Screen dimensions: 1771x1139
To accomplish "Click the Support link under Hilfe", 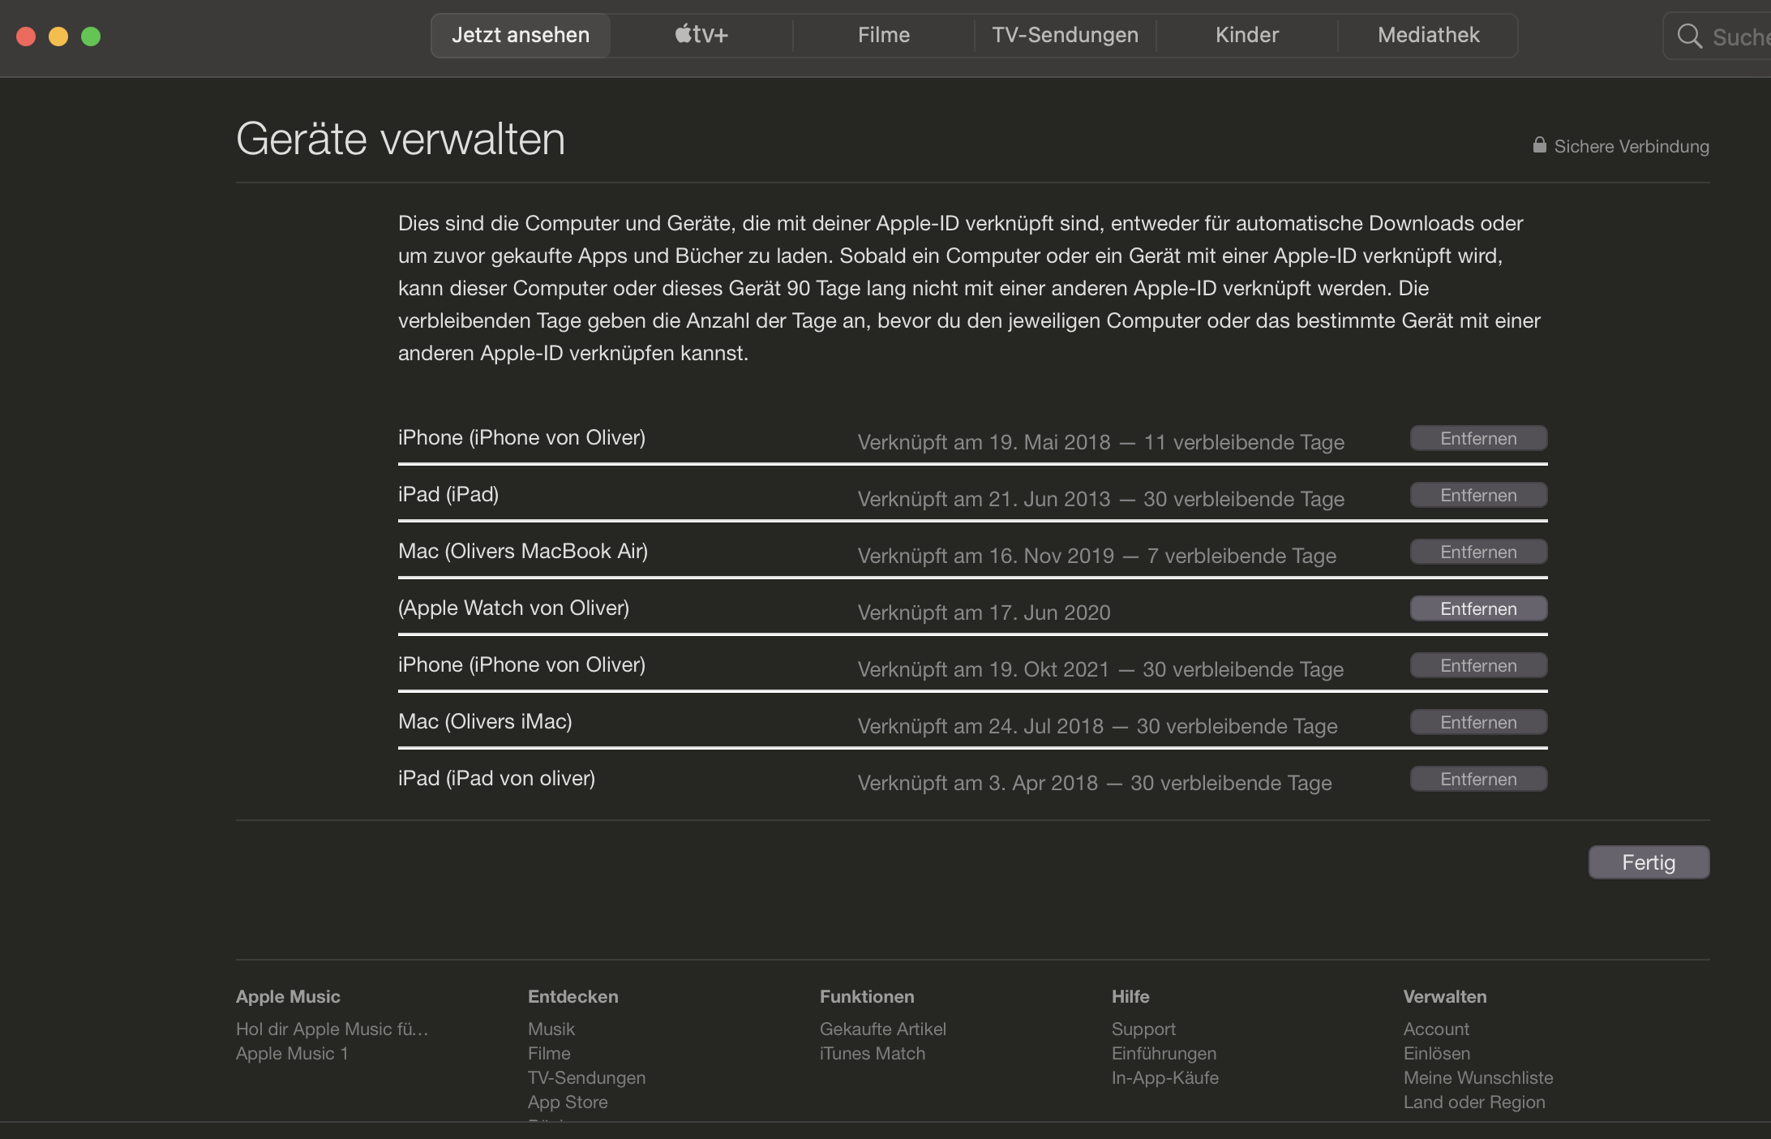I will [1143, 1029].
